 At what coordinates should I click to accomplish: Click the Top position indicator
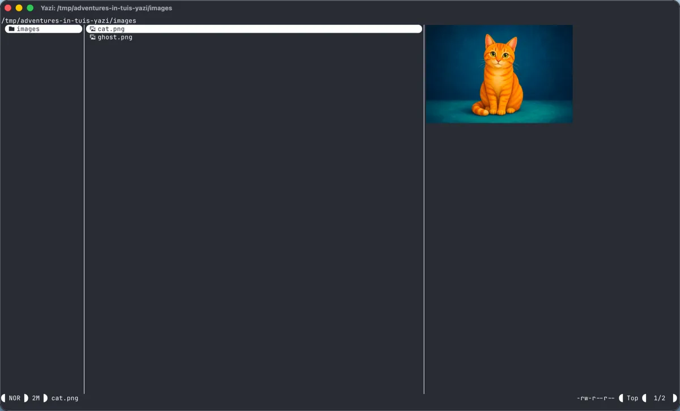[632, 399]
